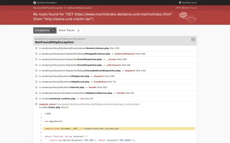Click the Symfony\Component\HttpKernel\Exception namespace text
230x143 pixels.
pyautogui.click(x=60, y=39)
